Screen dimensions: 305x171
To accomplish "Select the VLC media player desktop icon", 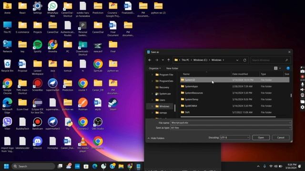I will [83, 144].
